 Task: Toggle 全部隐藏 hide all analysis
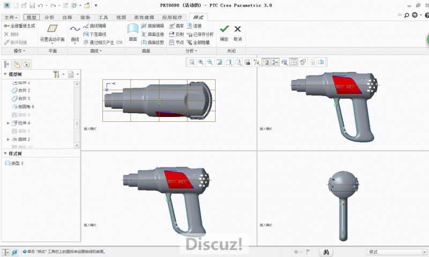pos(199,42)
